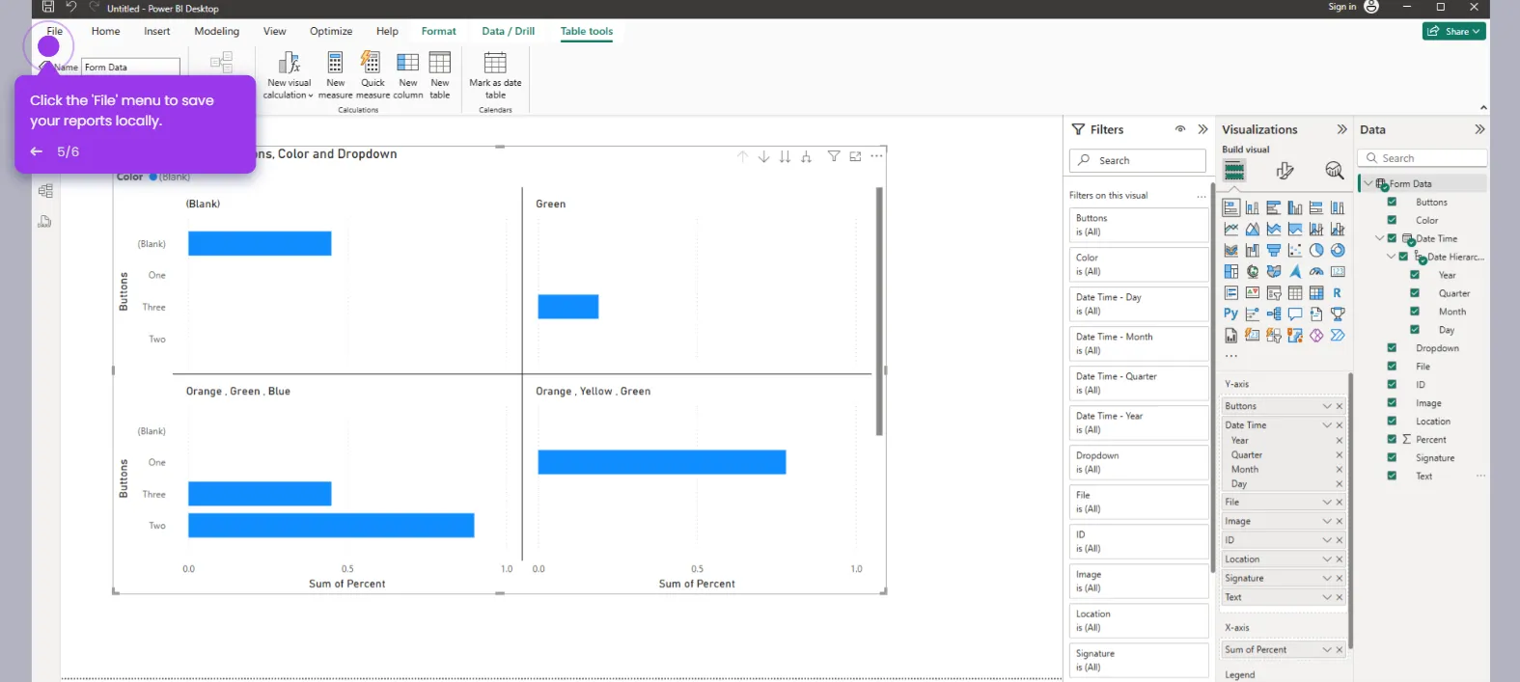Open Focus mode on the chart
Screen dimensions: 1520x682
855,156
